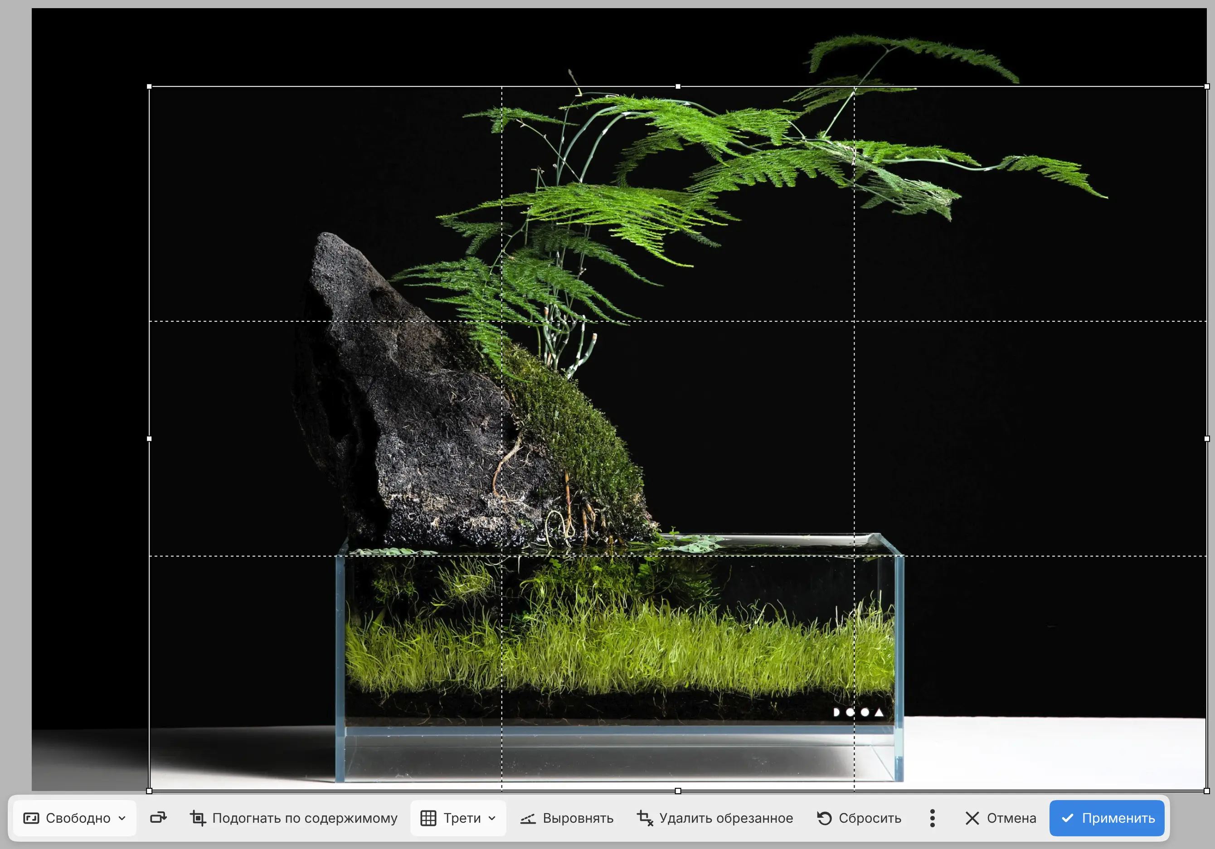Click the right-middle crop edge handle

click(1206, 439)
